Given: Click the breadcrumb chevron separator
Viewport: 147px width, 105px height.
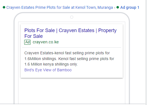Looking at the screenshot, I should [115, 8].
